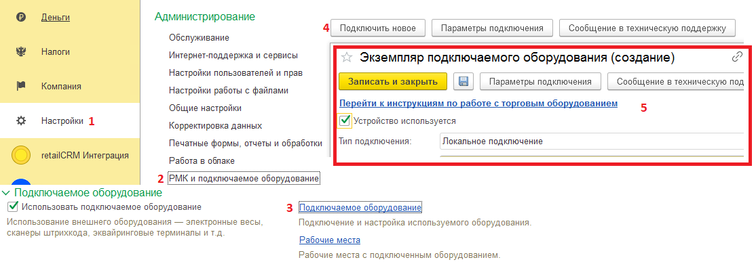This screenshot has width=756, height=262.
Task: Click the form title Экземпляр подключаемого оборудования
Action: pyautogui.click(x=517, y=58)
